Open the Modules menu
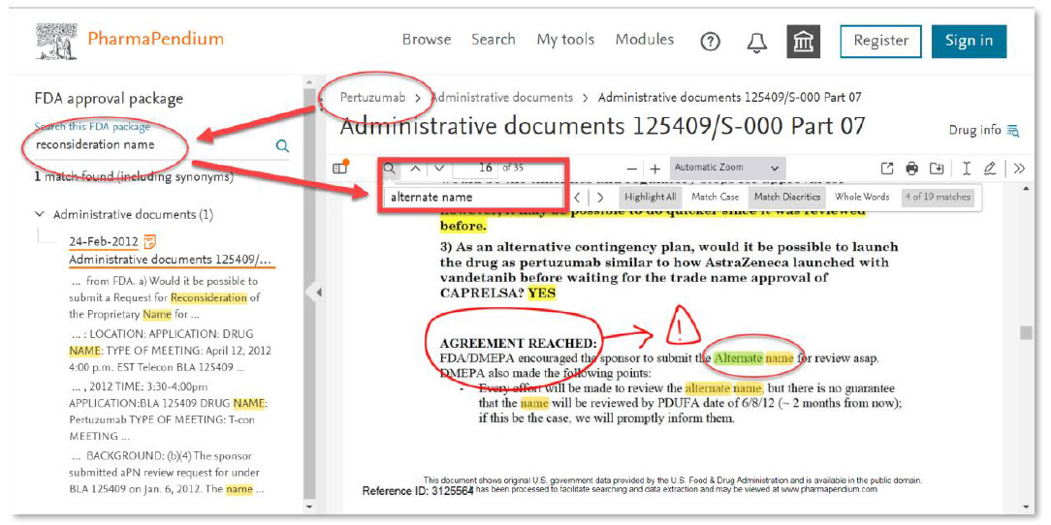1051x525 pixels. (x=644, y=40)
